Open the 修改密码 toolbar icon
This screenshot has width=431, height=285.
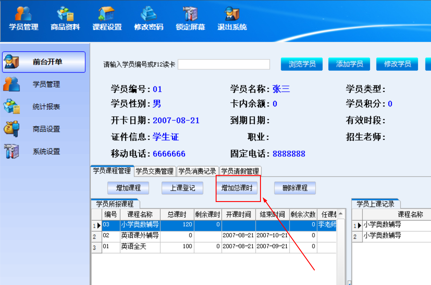[149, 18]
